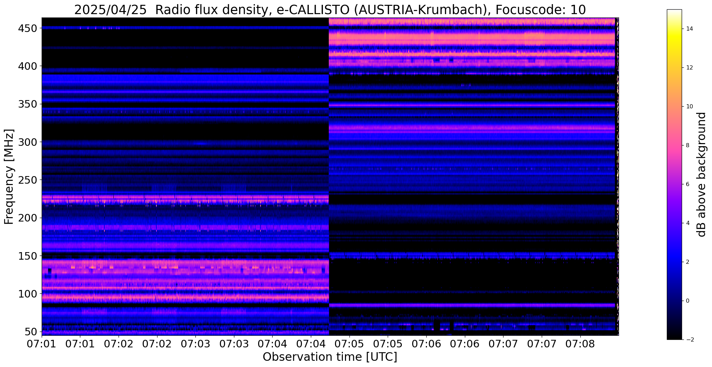Select the 'Frequency [MHz]' y-axis label
This screenshot has height=367, width=712.
pos(9,177)
